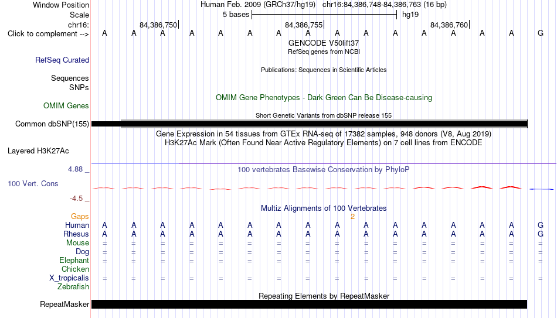
Task: Click the 'Sequences' track label
Action: click(x=70, y=78)
